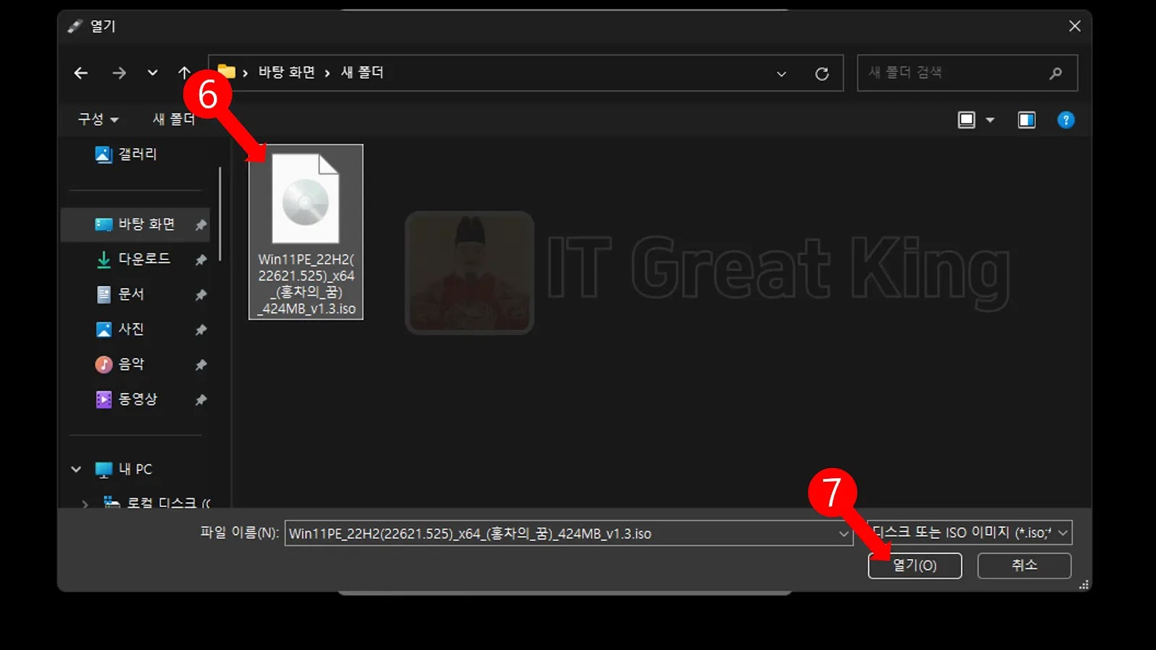Close the 열기 dialog
Screen dimensions: 1156x650
[x=1074, y=26]
